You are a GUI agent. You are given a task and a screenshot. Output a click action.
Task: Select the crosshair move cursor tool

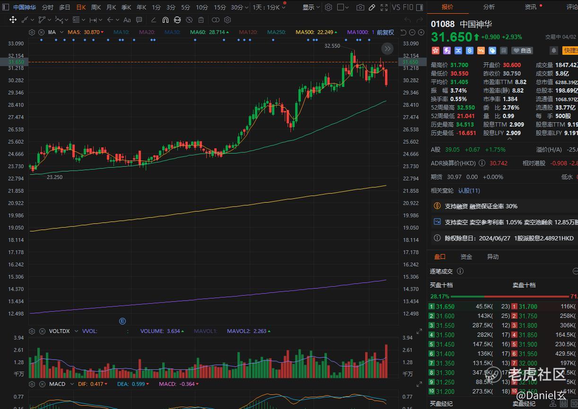coord(13,20)
